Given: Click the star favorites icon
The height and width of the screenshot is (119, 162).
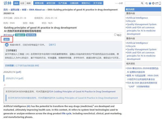Looking at the screenshot, I should click(x=150, y=4).
